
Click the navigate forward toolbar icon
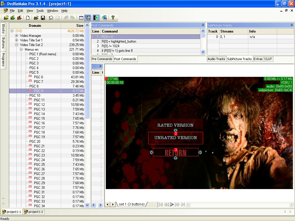point(72,18)
